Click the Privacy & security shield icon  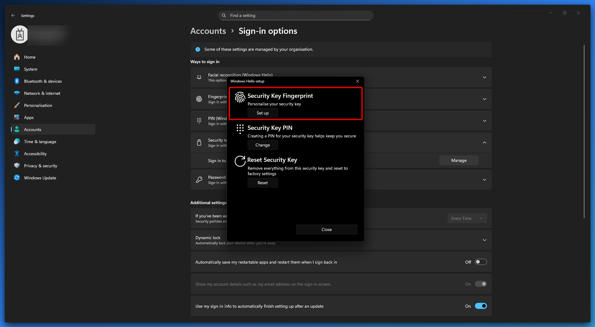click(x=17, y=166)
